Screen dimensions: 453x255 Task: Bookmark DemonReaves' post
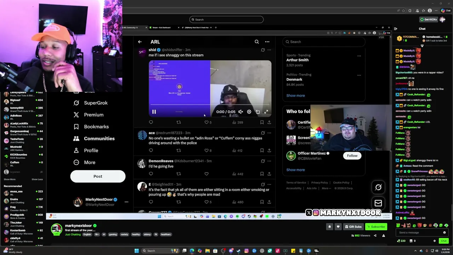(x=262, y=174)
